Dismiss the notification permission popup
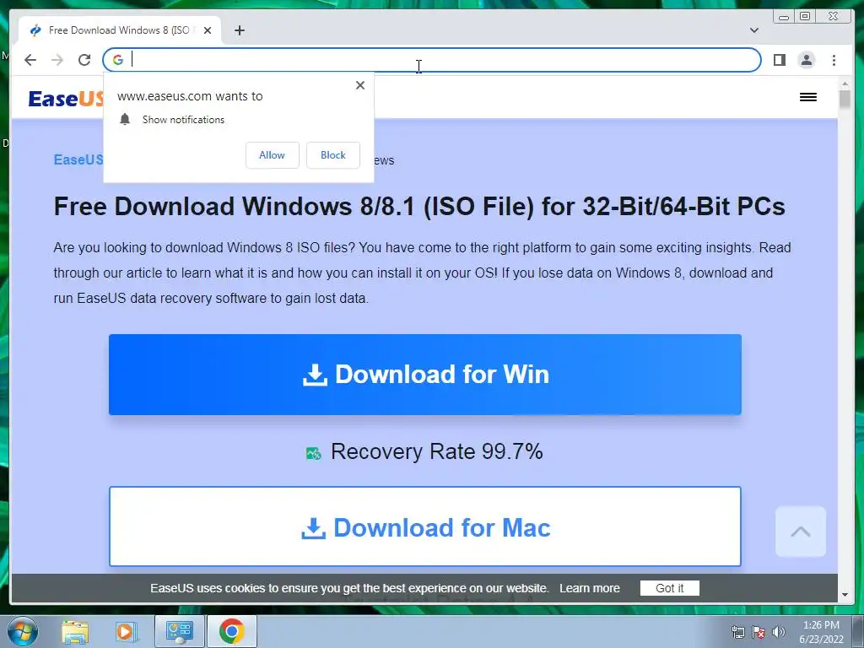 click(x=359, y=85)
